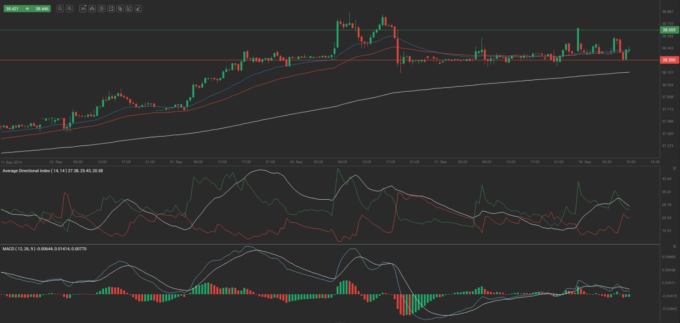The image size is (680, 323).
Task: Click the MACD (12, 26, 9) label
Action: click(44, 249)
